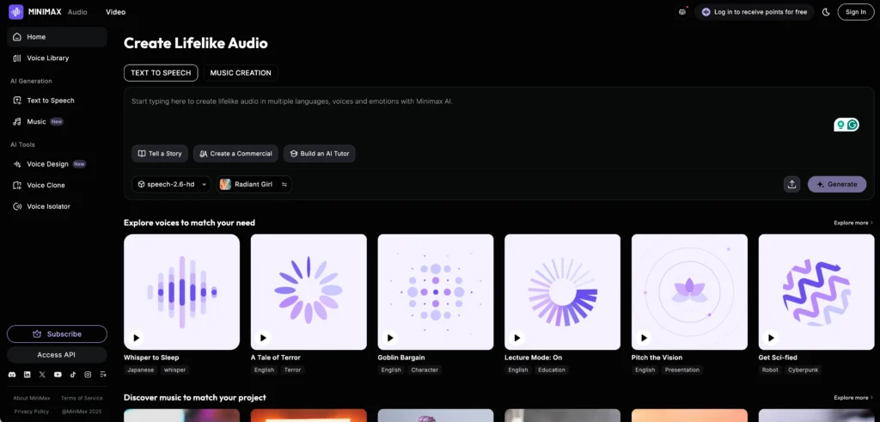
Task: Open the Instagram social icon
Action: (88, 375)
